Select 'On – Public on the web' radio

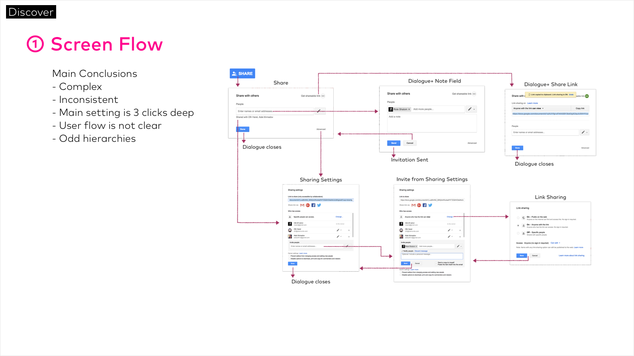[518, 218]
